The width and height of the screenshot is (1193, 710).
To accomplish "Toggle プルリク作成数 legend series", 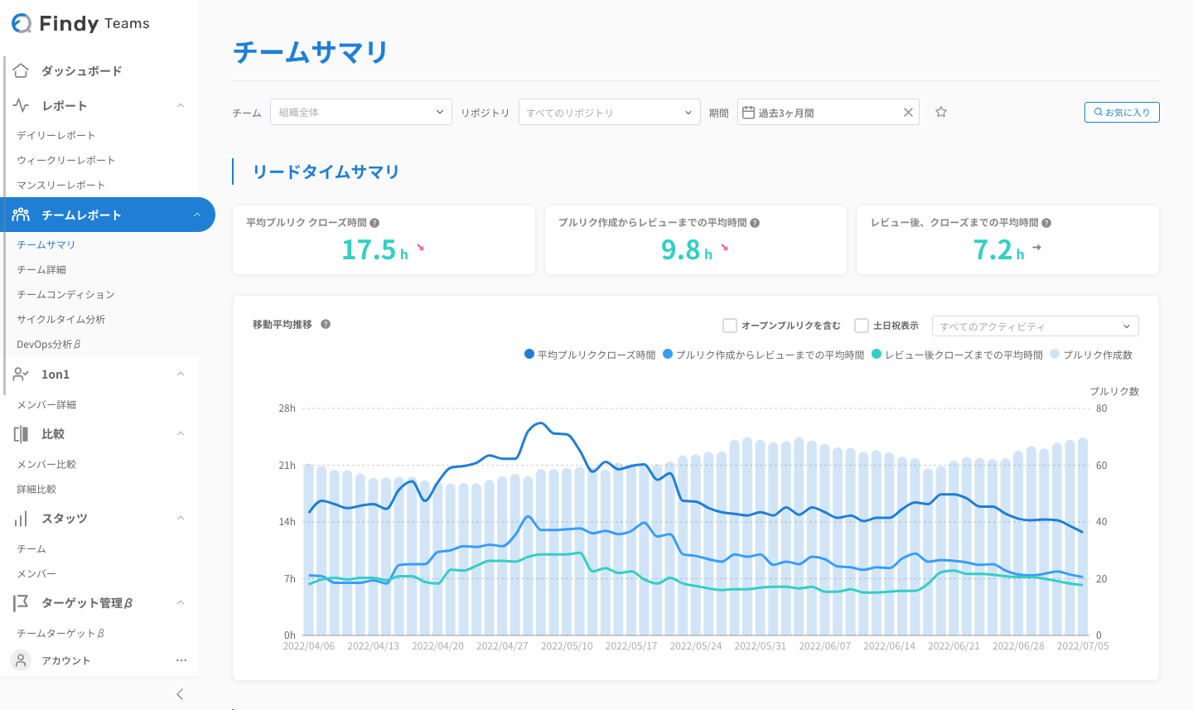I will [1090, 355].
